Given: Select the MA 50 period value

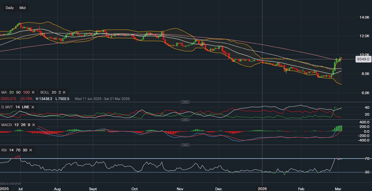Looking at the screenshot, I should 18,92.
